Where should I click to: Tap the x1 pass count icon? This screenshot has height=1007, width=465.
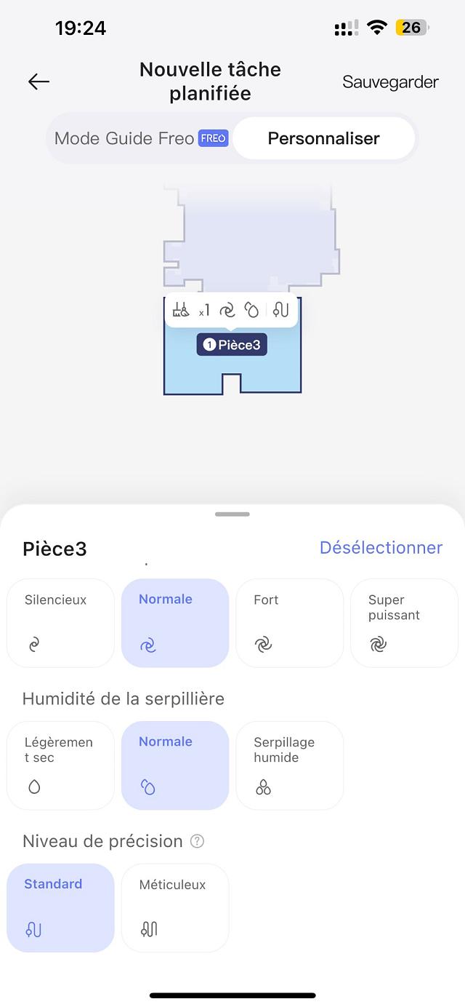coord(204,311)
